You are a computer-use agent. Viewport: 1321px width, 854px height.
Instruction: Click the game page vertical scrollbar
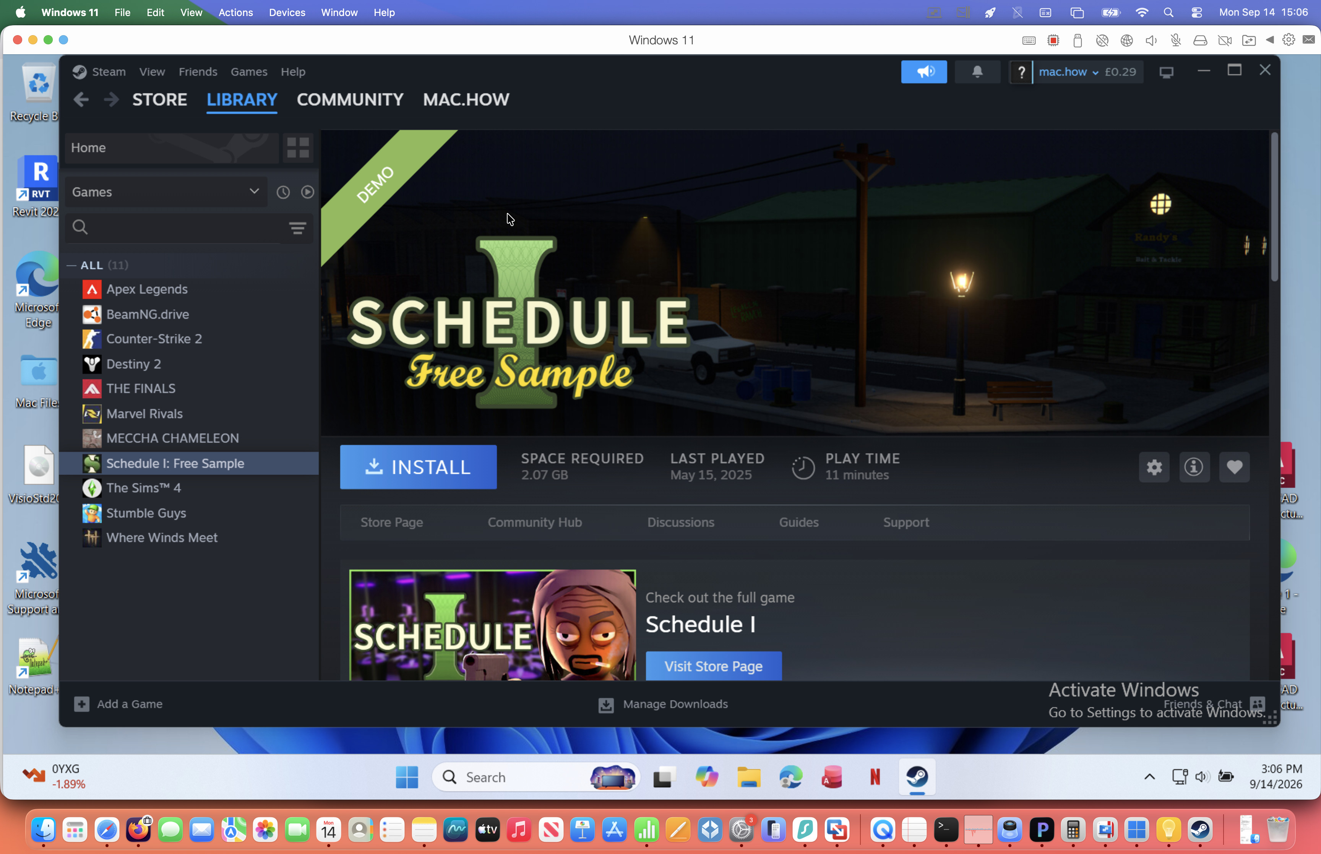[1274, 206]
